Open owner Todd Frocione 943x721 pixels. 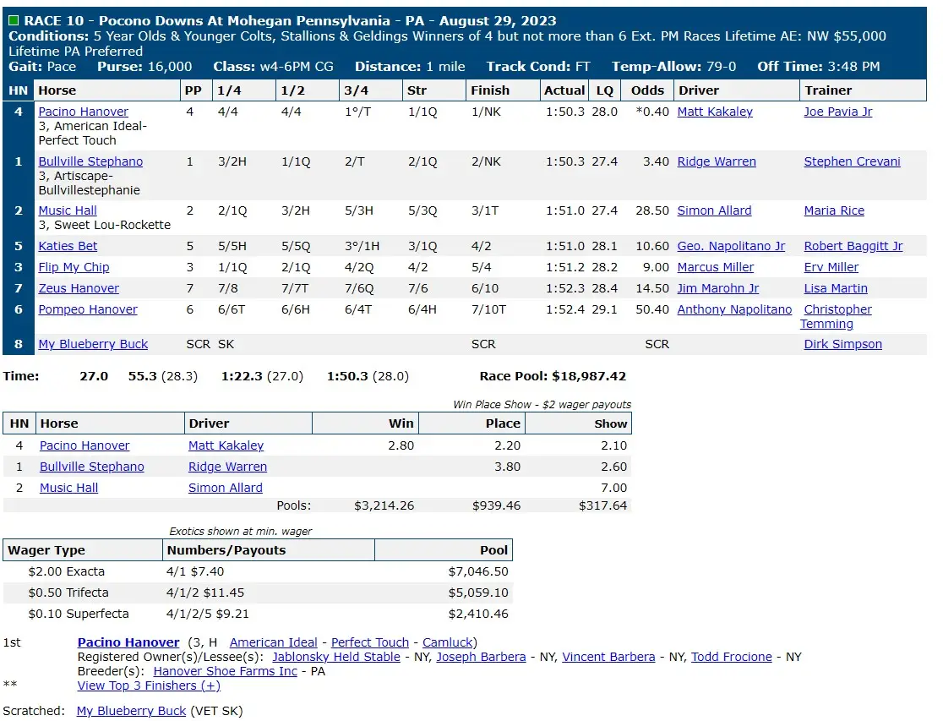[731, 657]
